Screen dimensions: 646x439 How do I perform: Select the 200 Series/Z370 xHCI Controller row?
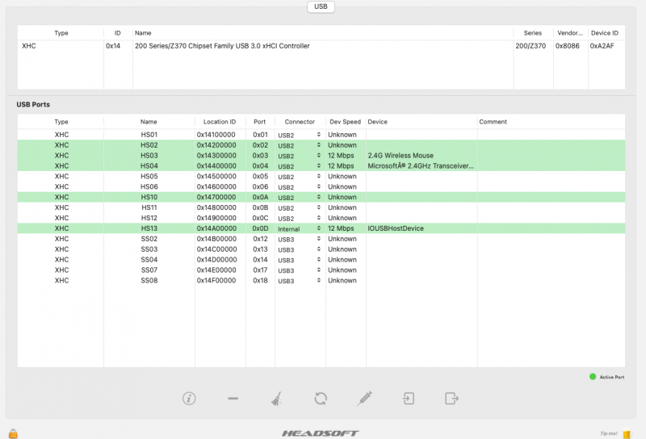coord(321,46)
